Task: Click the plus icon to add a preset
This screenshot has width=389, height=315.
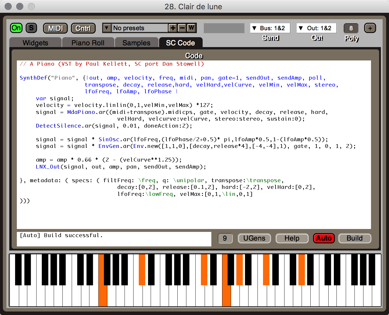Action: (173, 28)
